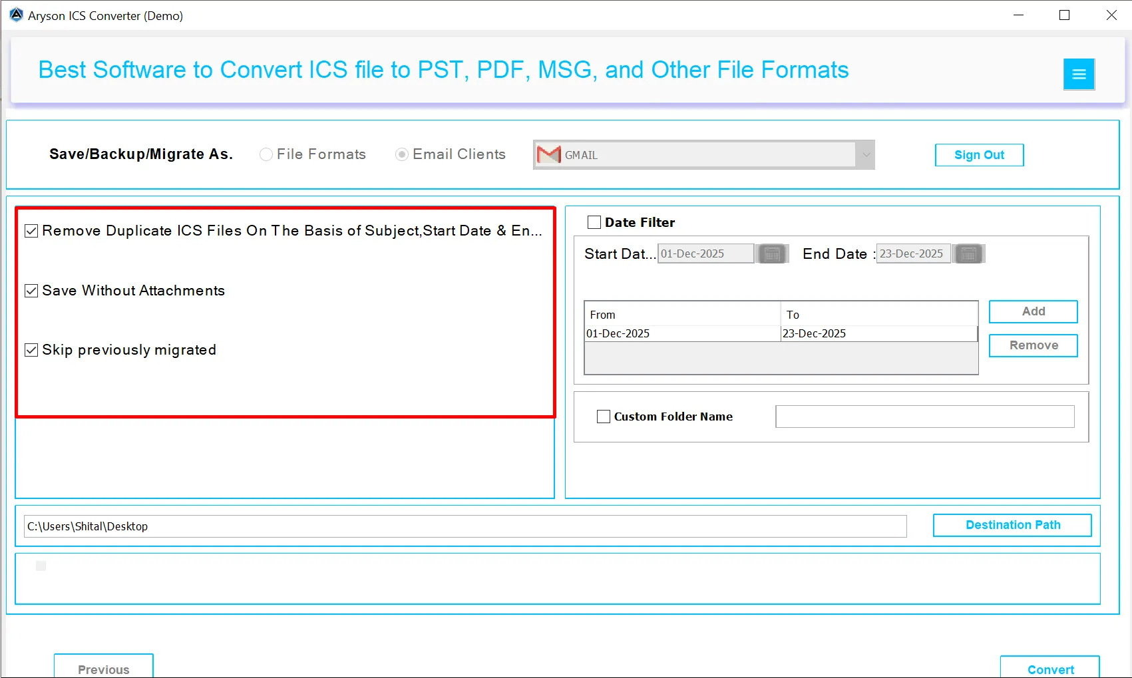
Task: Click the Destination Path button
Action: (1012, 525)
